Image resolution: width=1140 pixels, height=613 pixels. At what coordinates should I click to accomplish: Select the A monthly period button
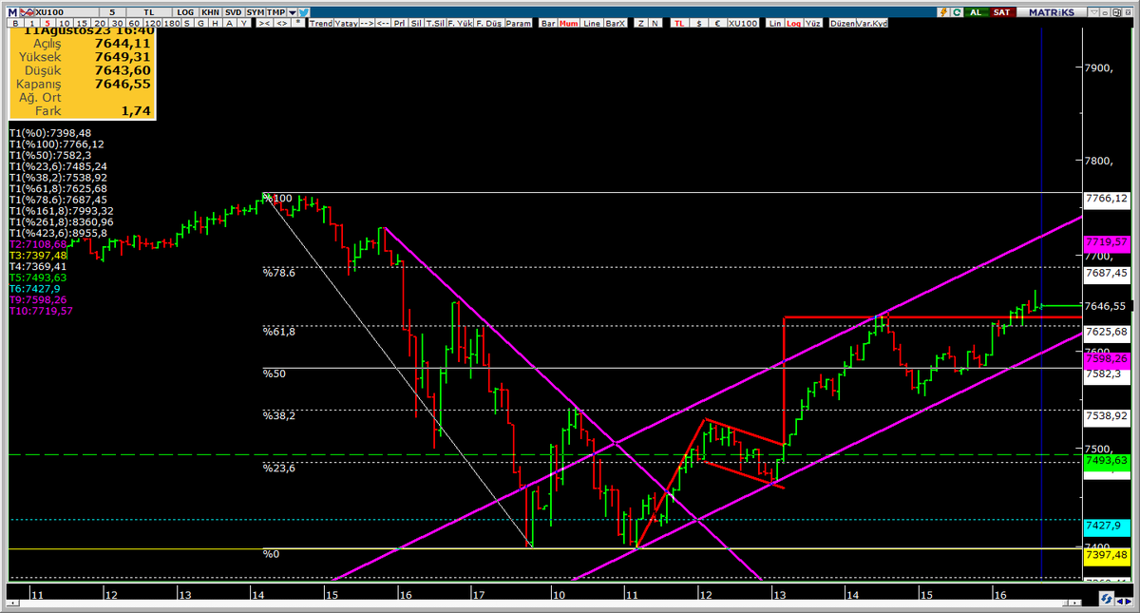(x=230, y=23)
